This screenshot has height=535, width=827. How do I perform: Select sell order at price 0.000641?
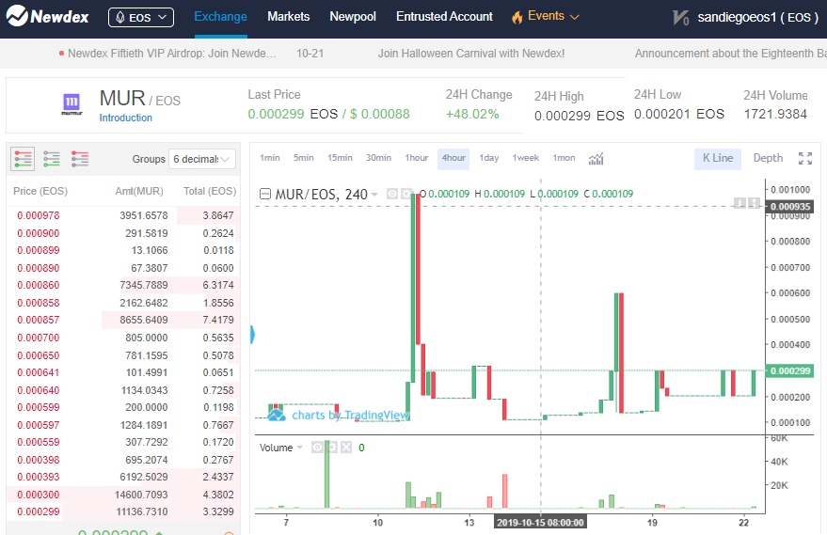(123, 372)
